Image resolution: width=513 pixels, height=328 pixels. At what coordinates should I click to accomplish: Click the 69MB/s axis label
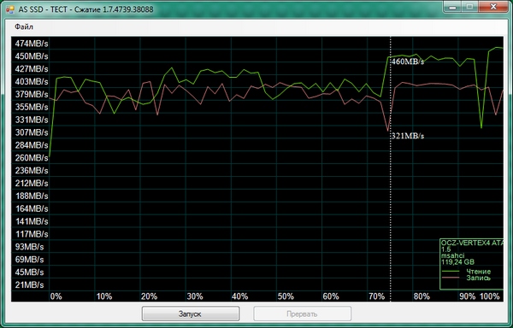(x=29, y=260)
